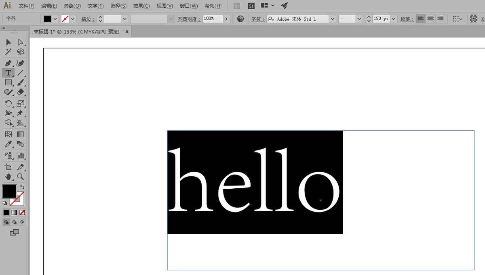Open the stroke weight dropdown
This screenshot has width=485, height=275.
point(125,19)
